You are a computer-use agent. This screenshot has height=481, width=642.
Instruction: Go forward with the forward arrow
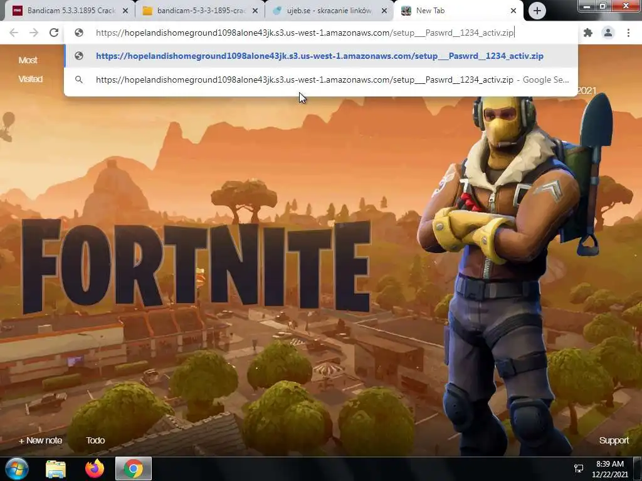(x=34, y=33)
